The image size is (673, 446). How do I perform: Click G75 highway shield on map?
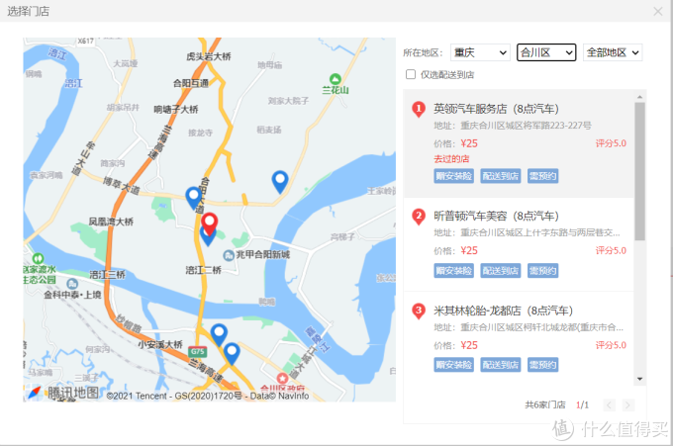(197, 352)
